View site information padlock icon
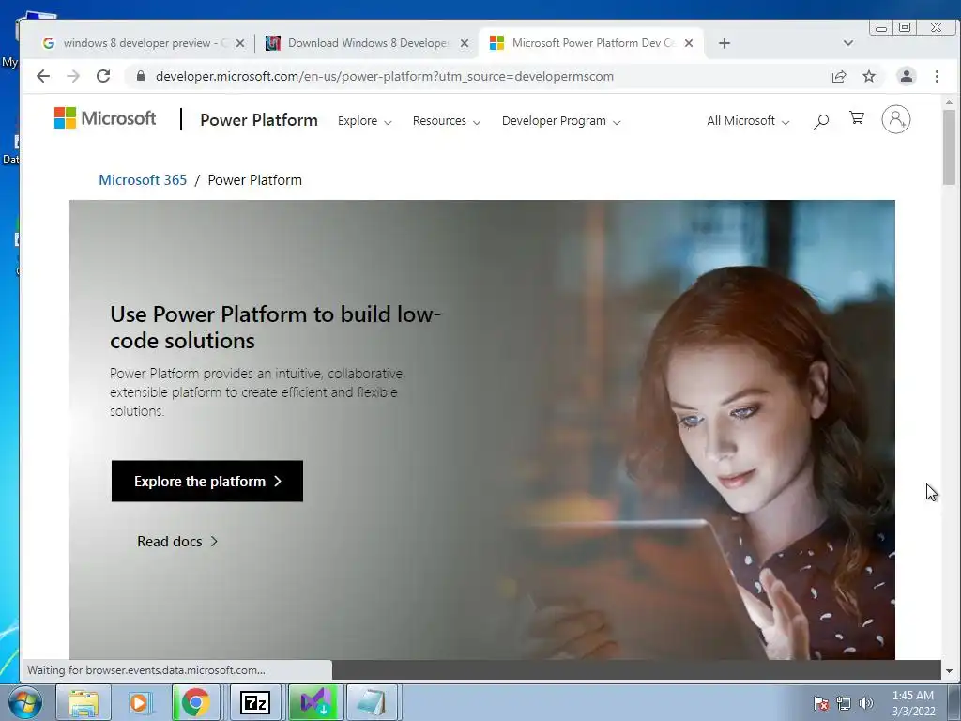Screen dimensions: 961x721 pos(141,76)
